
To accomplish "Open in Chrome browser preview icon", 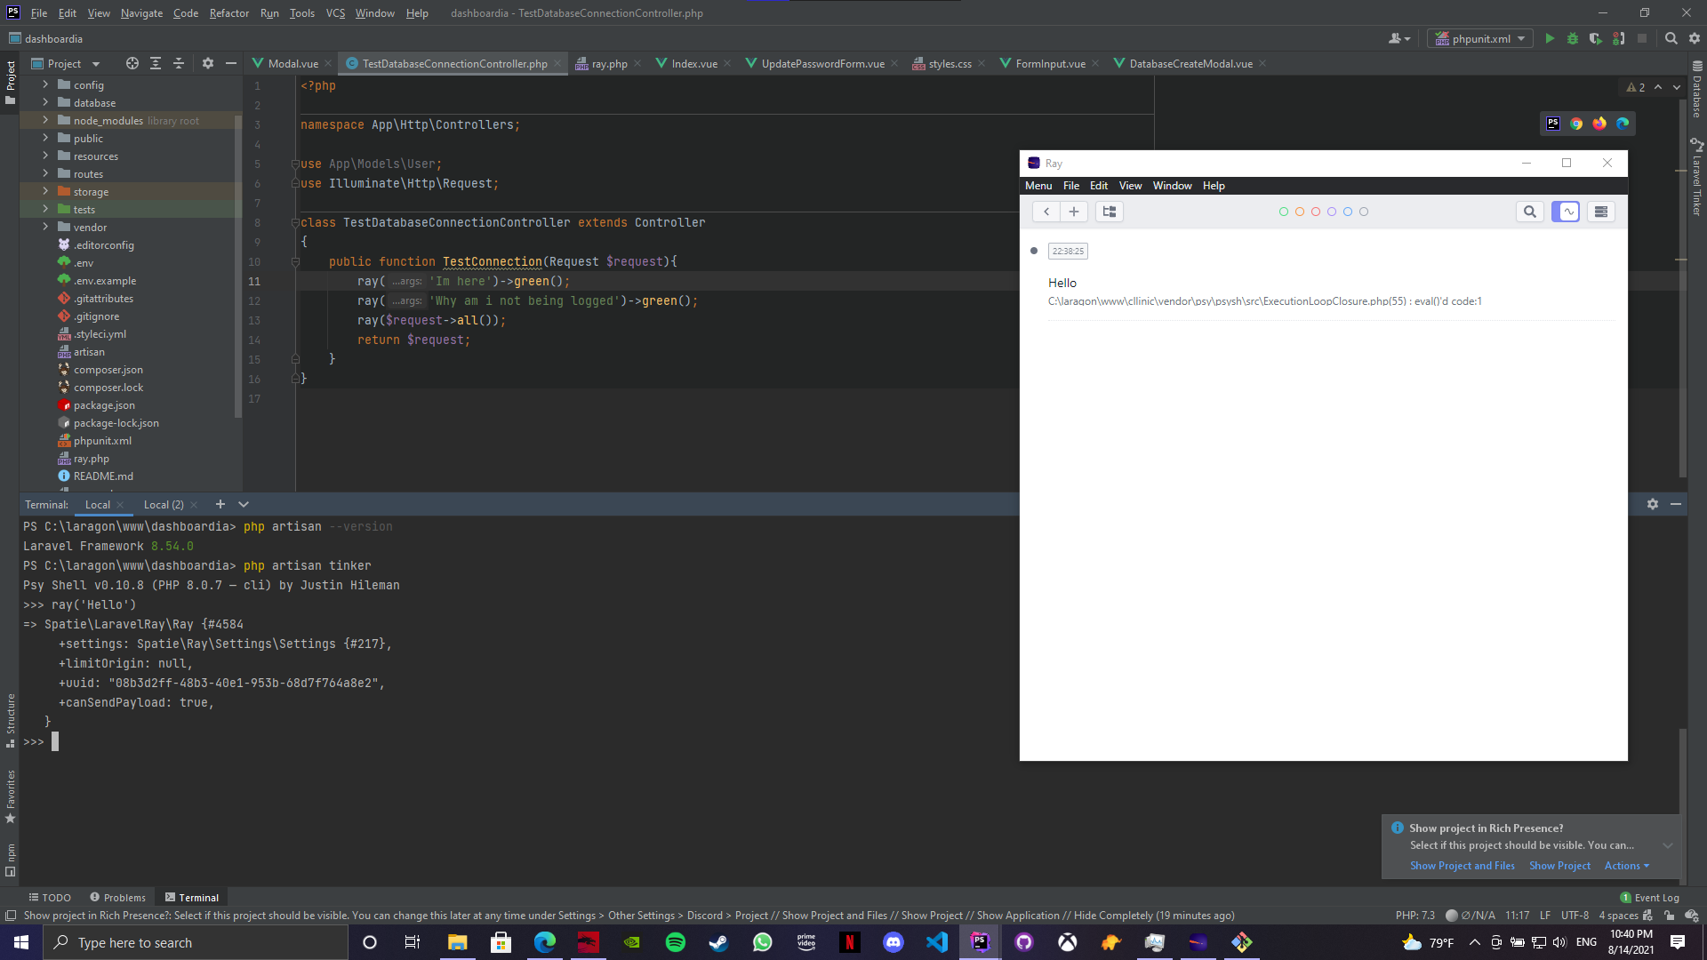I will (1576, 124).
